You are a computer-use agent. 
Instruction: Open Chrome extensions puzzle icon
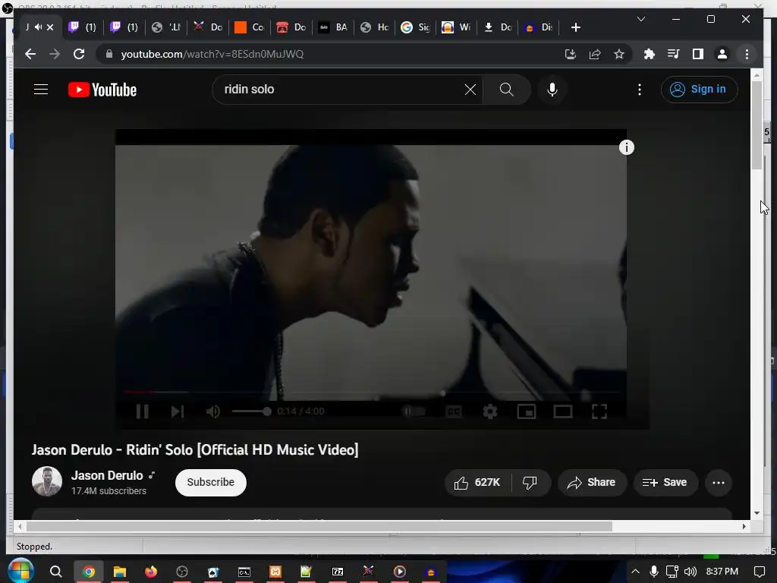click(650, 54)
